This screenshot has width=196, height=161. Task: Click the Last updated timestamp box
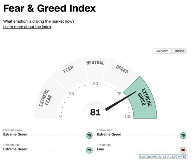click(x=163, y=156)
